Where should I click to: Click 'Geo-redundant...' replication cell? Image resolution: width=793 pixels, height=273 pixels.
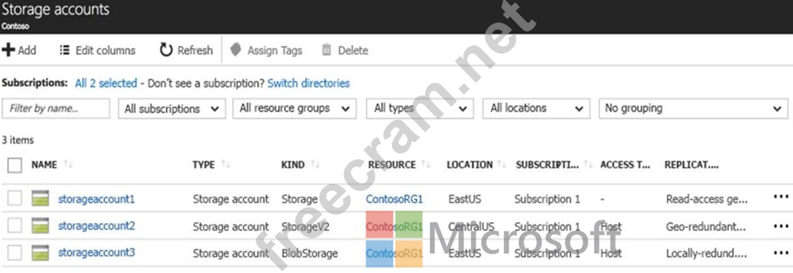click(x=706, y=226)
